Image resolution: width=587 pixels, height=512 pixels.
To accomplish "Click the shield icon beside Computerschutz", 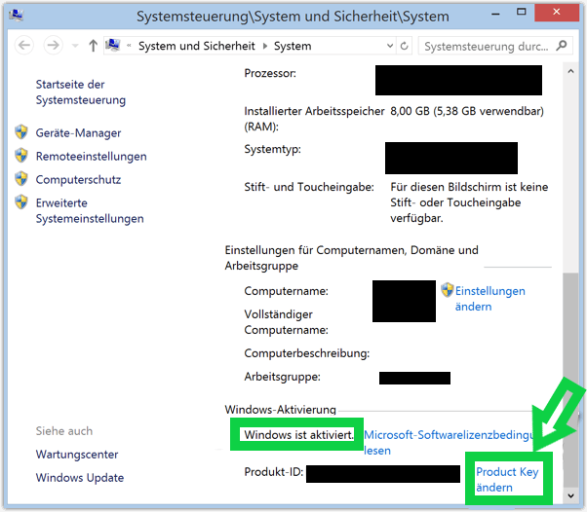I will click(x=21, y=179).
